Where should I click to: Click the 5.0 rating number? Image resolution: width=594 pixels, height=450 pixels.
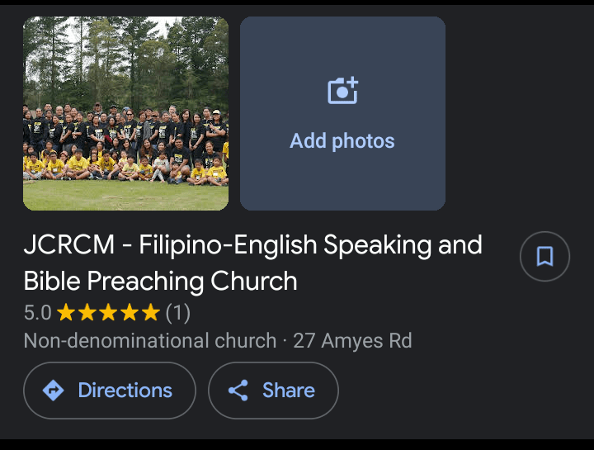37,313
